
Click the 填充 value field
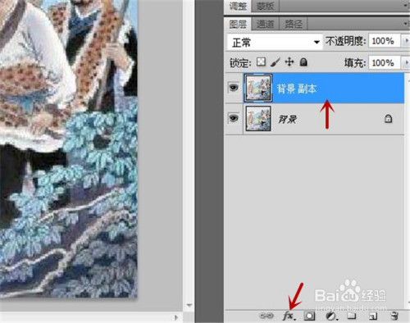[x=385, y=63]
